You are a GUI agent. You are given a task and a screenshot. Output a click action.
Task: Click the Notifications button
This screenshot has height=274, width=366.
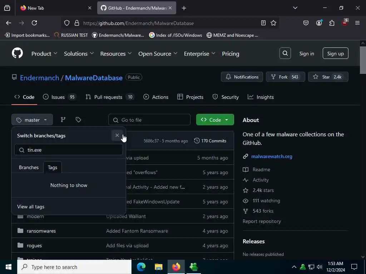pyautogui.click(x=242, y=77)
